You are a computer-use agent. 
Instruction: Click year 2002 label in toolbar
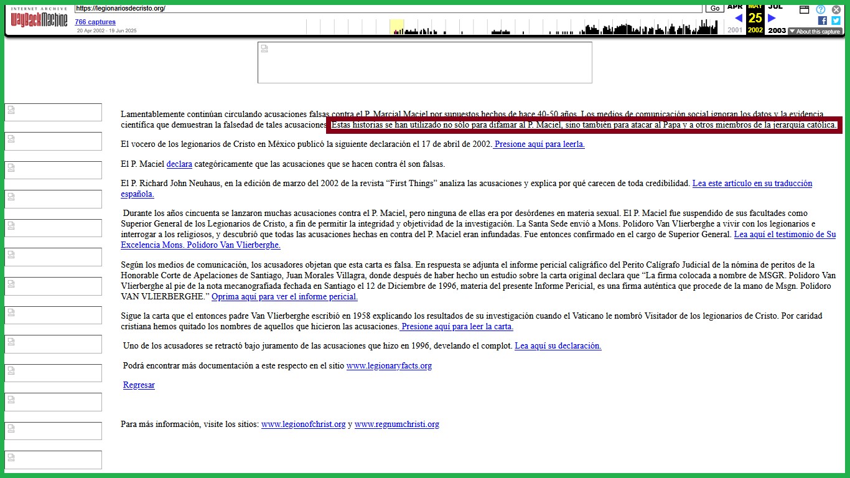(755, 30)
